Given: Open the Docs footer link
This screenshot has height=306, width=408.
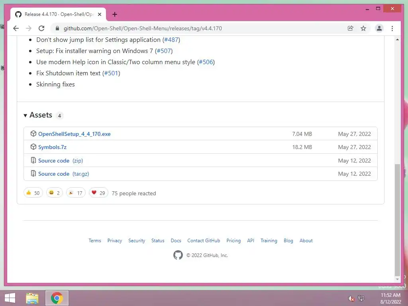Looking at the screenshot, I should (176, 240).
